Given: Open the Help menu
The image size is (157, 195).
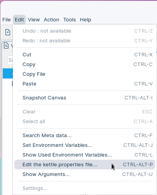Looking at the screenshot, I should click(x=85, y=20).
